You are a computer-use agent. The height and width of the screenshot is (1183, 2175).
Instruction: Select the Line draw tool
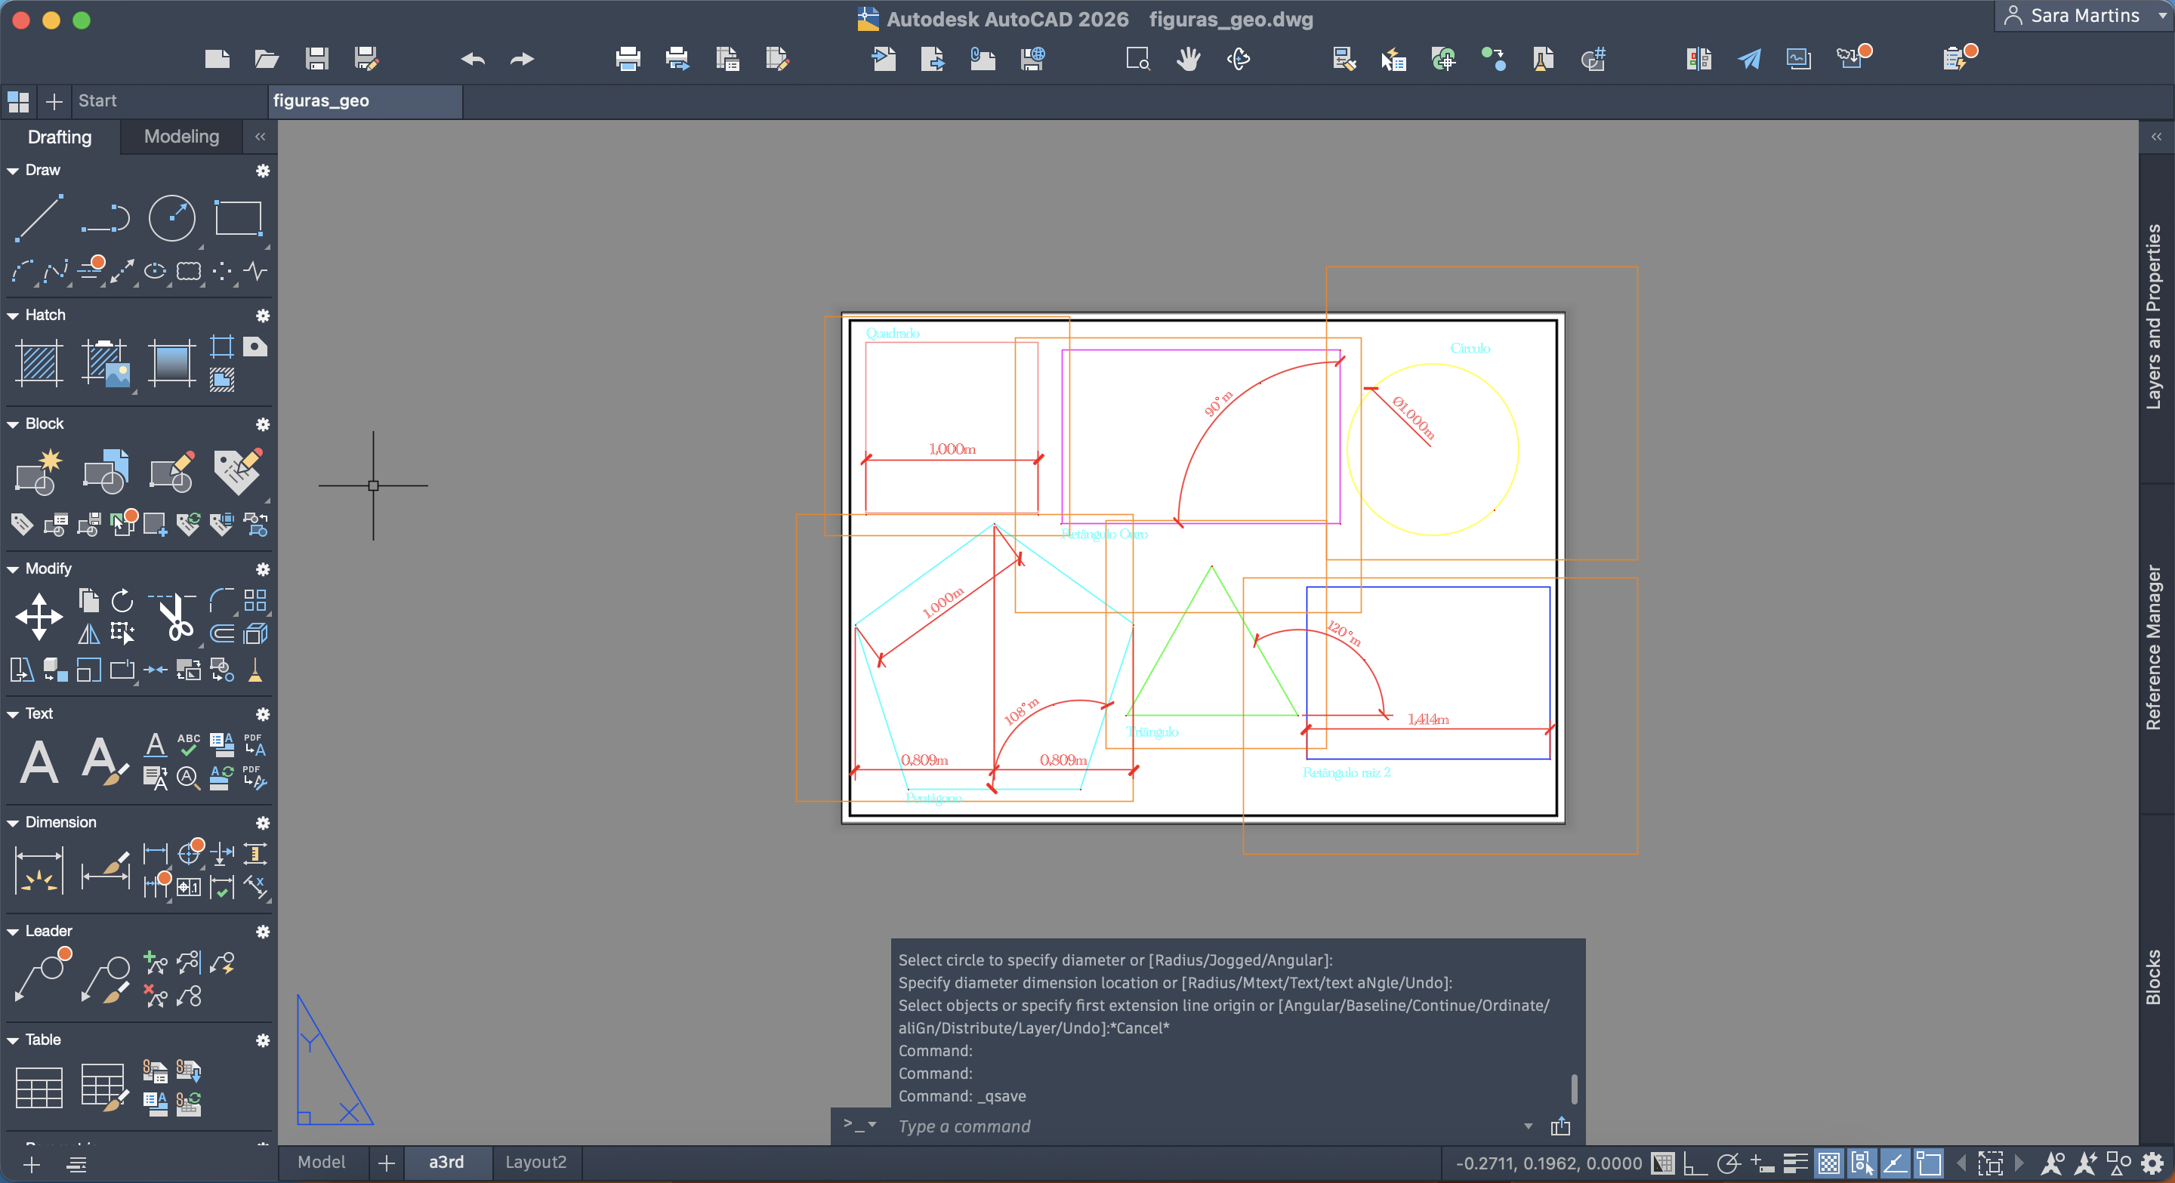point(39,217)
